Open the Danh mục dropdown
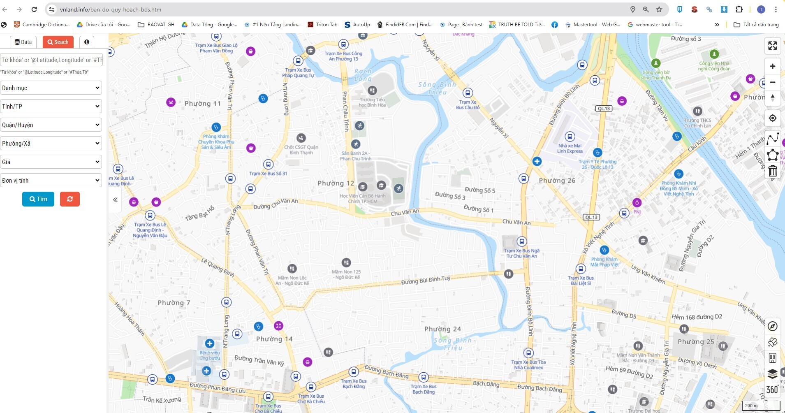This screenshot has height=413, width=785. click(x=51, y=88)
